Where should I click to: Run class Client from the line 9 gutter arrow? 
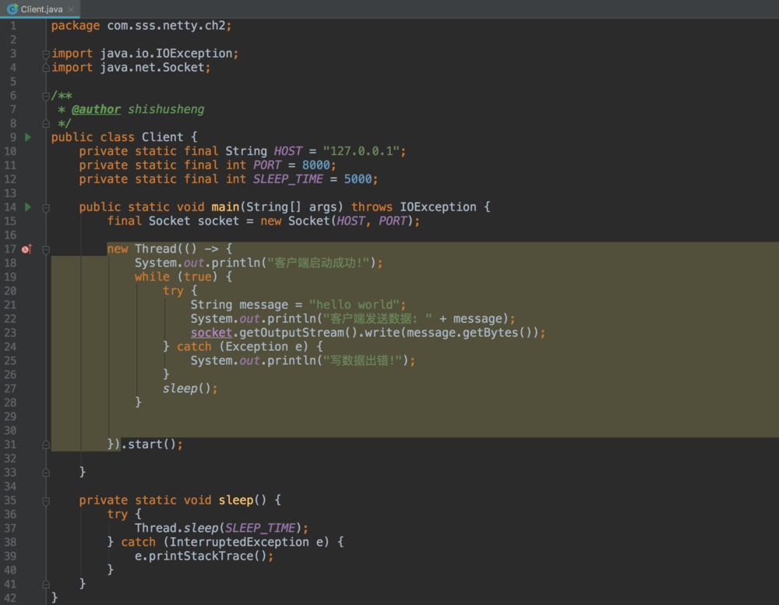(28, 136)
